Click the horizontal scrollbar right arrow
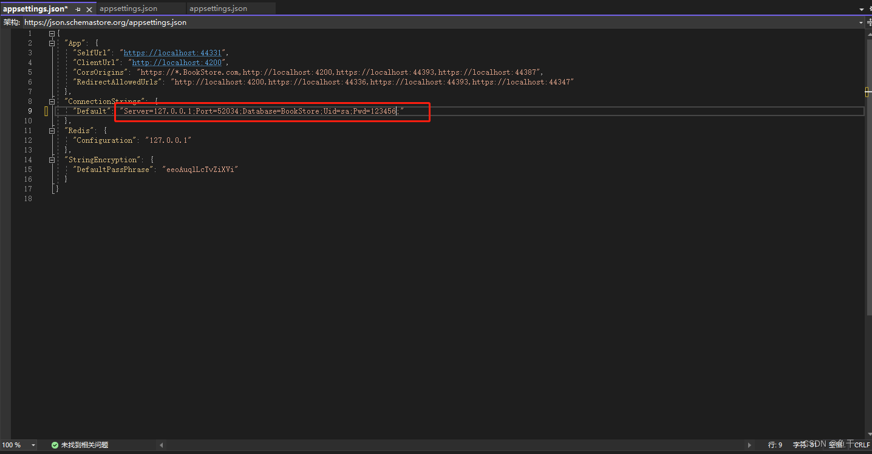 point(749,445)
